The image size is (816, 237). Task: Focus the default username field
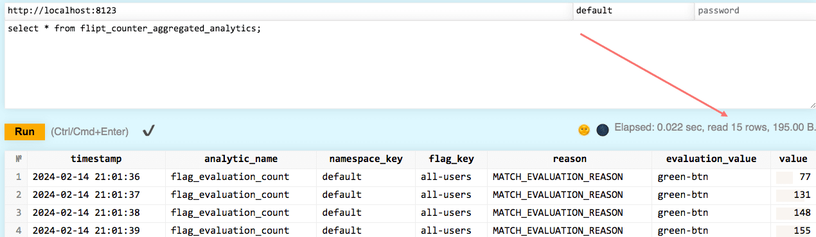point(634,11)
